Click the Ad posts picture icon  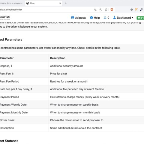click(x=73, y=18)
